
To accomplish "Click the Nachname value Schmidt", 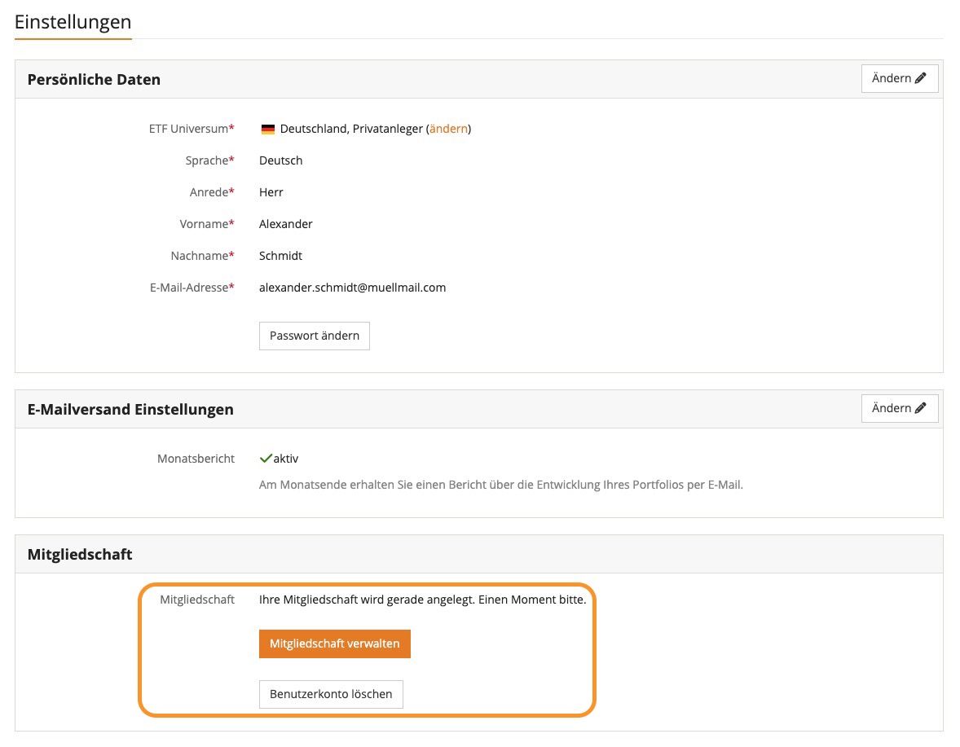I will click(x=280, y=256).
